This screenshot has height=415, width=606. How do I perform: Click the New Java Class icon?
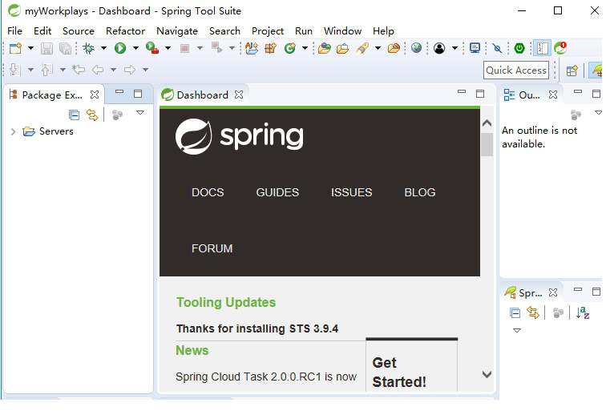(x=290, y=48)
